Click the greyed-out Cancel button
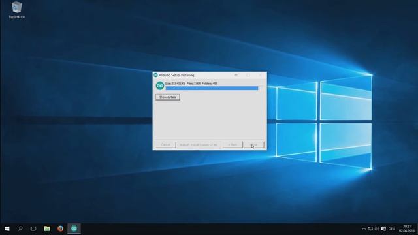The image size is (418, 235). coord(165,145)
